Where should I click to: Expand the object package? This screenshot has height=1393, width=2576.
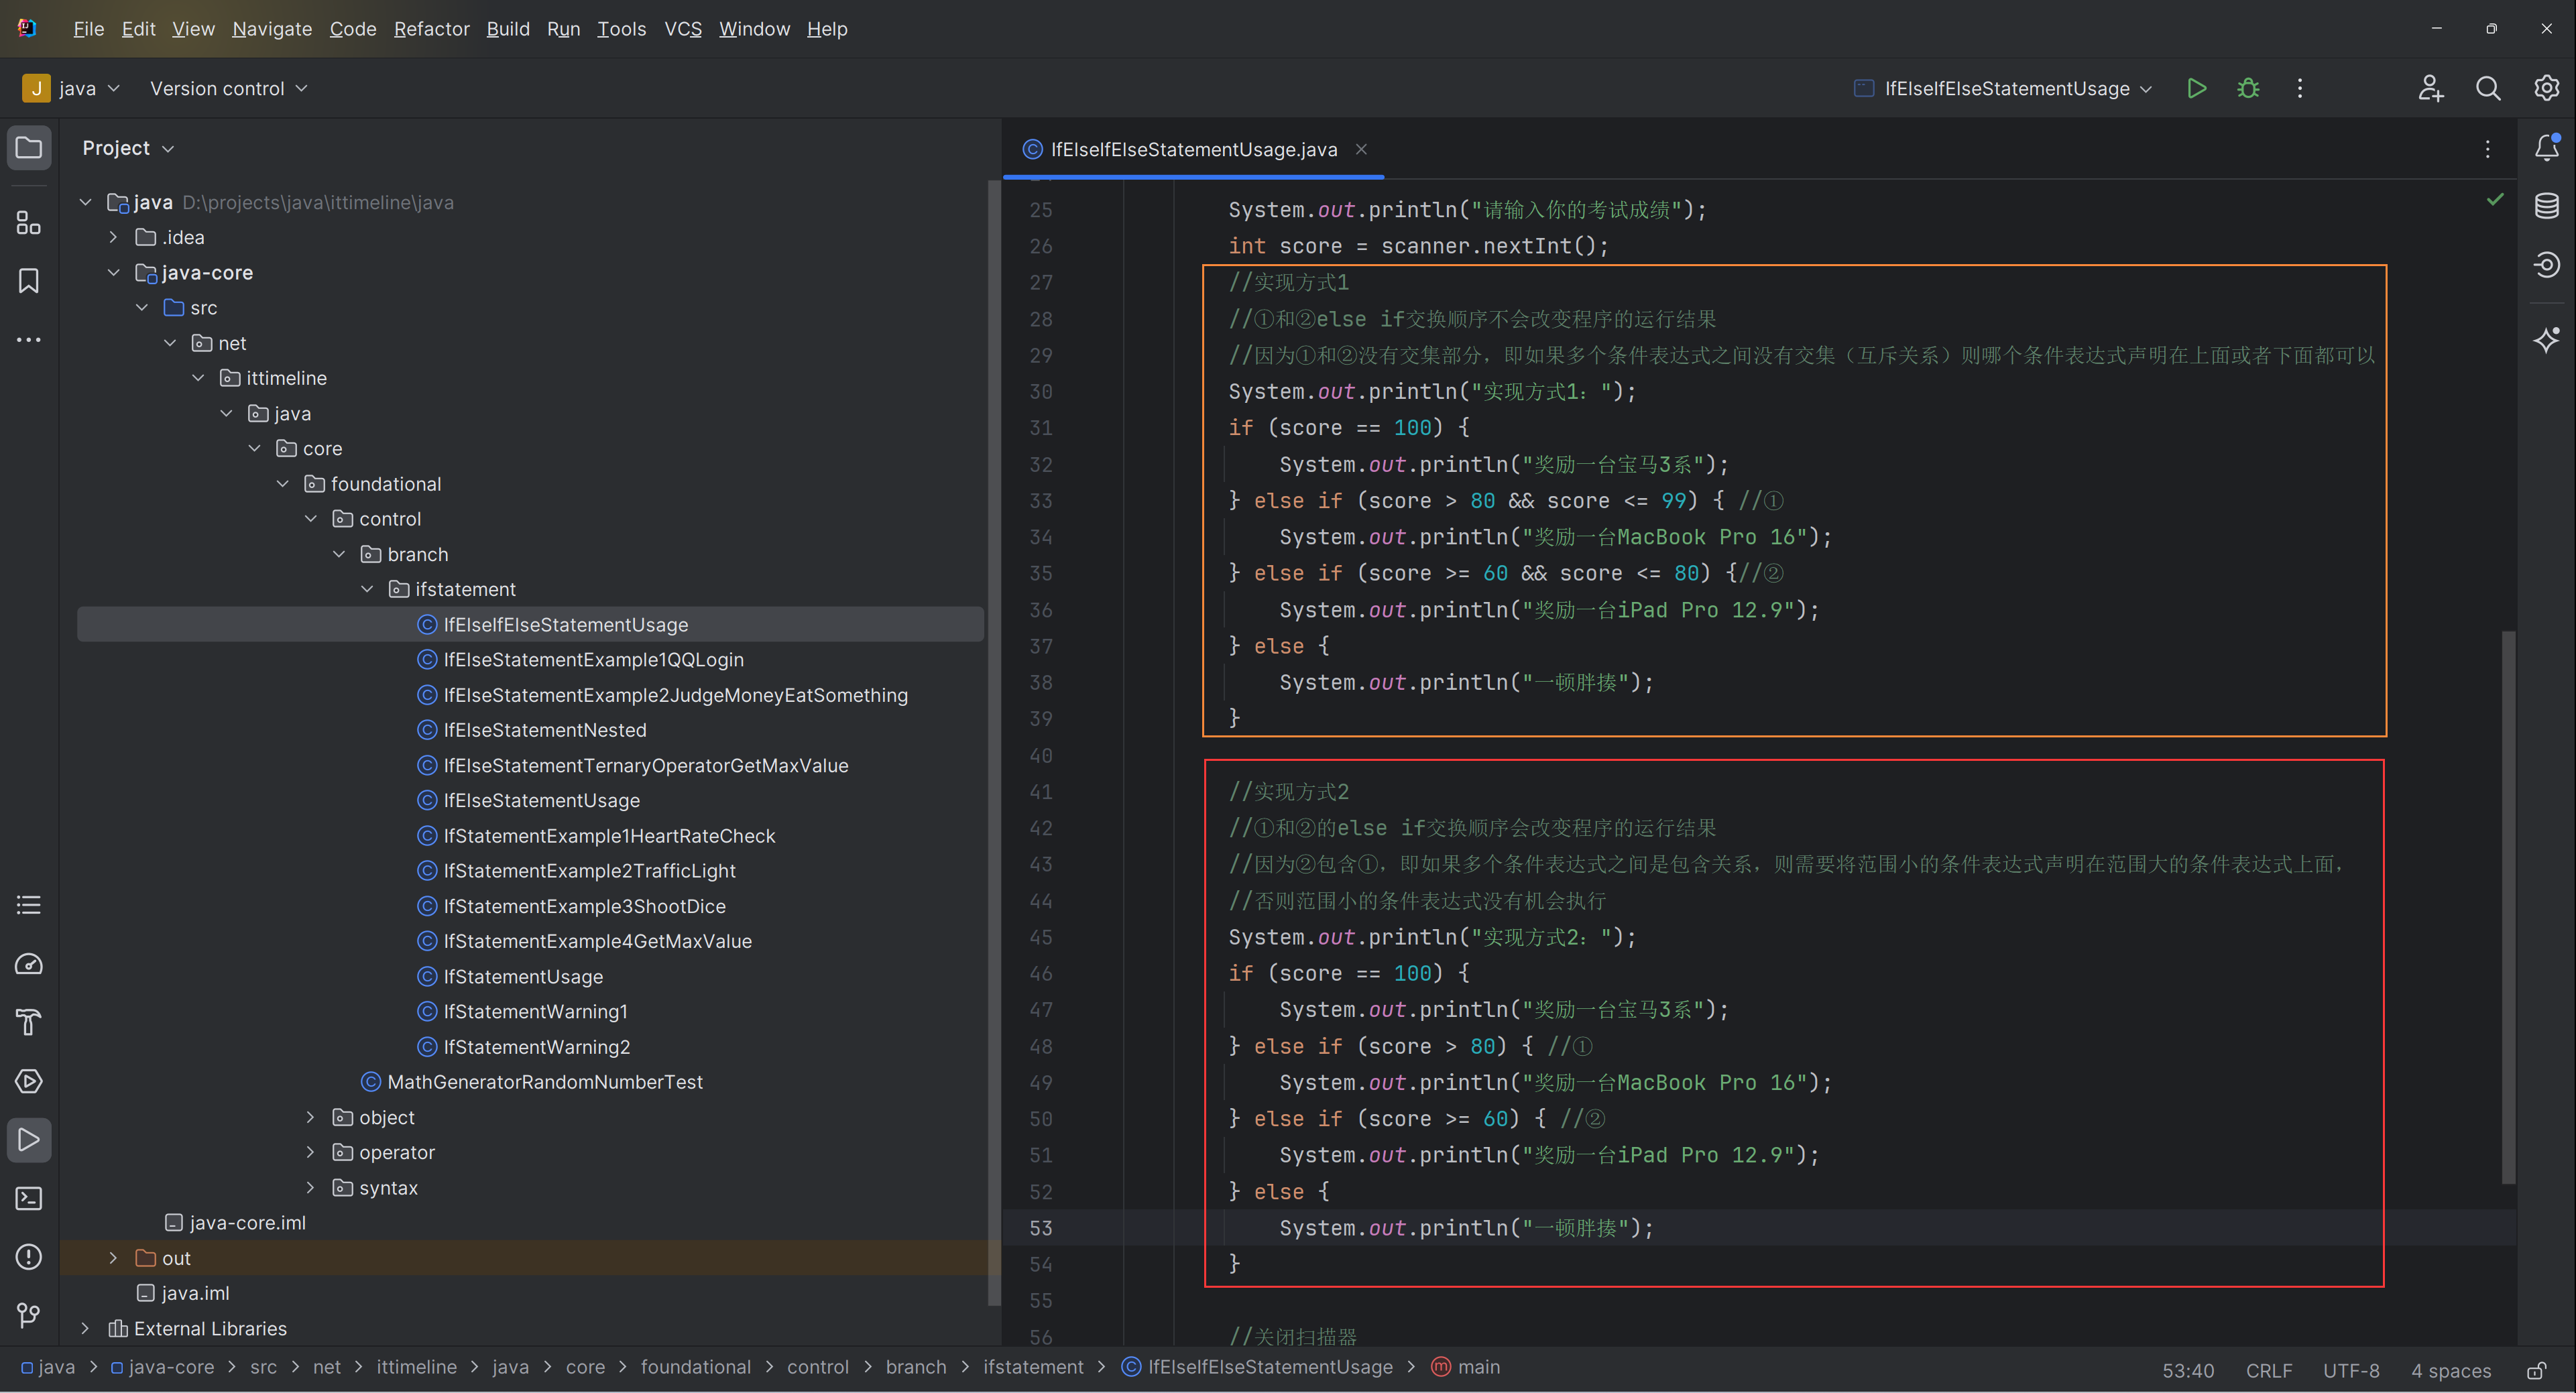(x=310, y=1117)
